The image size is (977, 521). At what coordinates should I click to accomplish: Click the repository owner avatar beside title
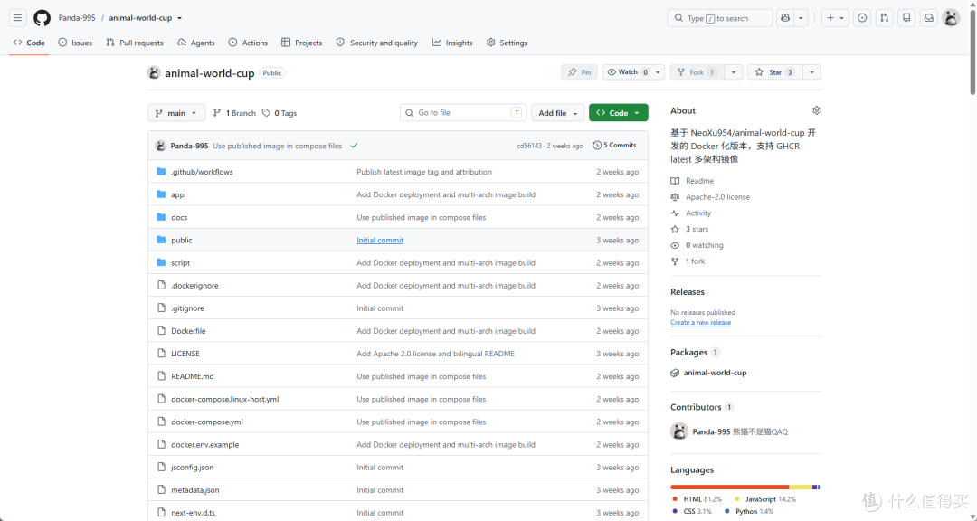coord(154,73)
